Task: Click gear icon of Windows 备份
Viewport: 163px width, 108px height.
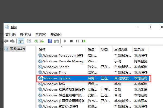Action: point(40,84)
